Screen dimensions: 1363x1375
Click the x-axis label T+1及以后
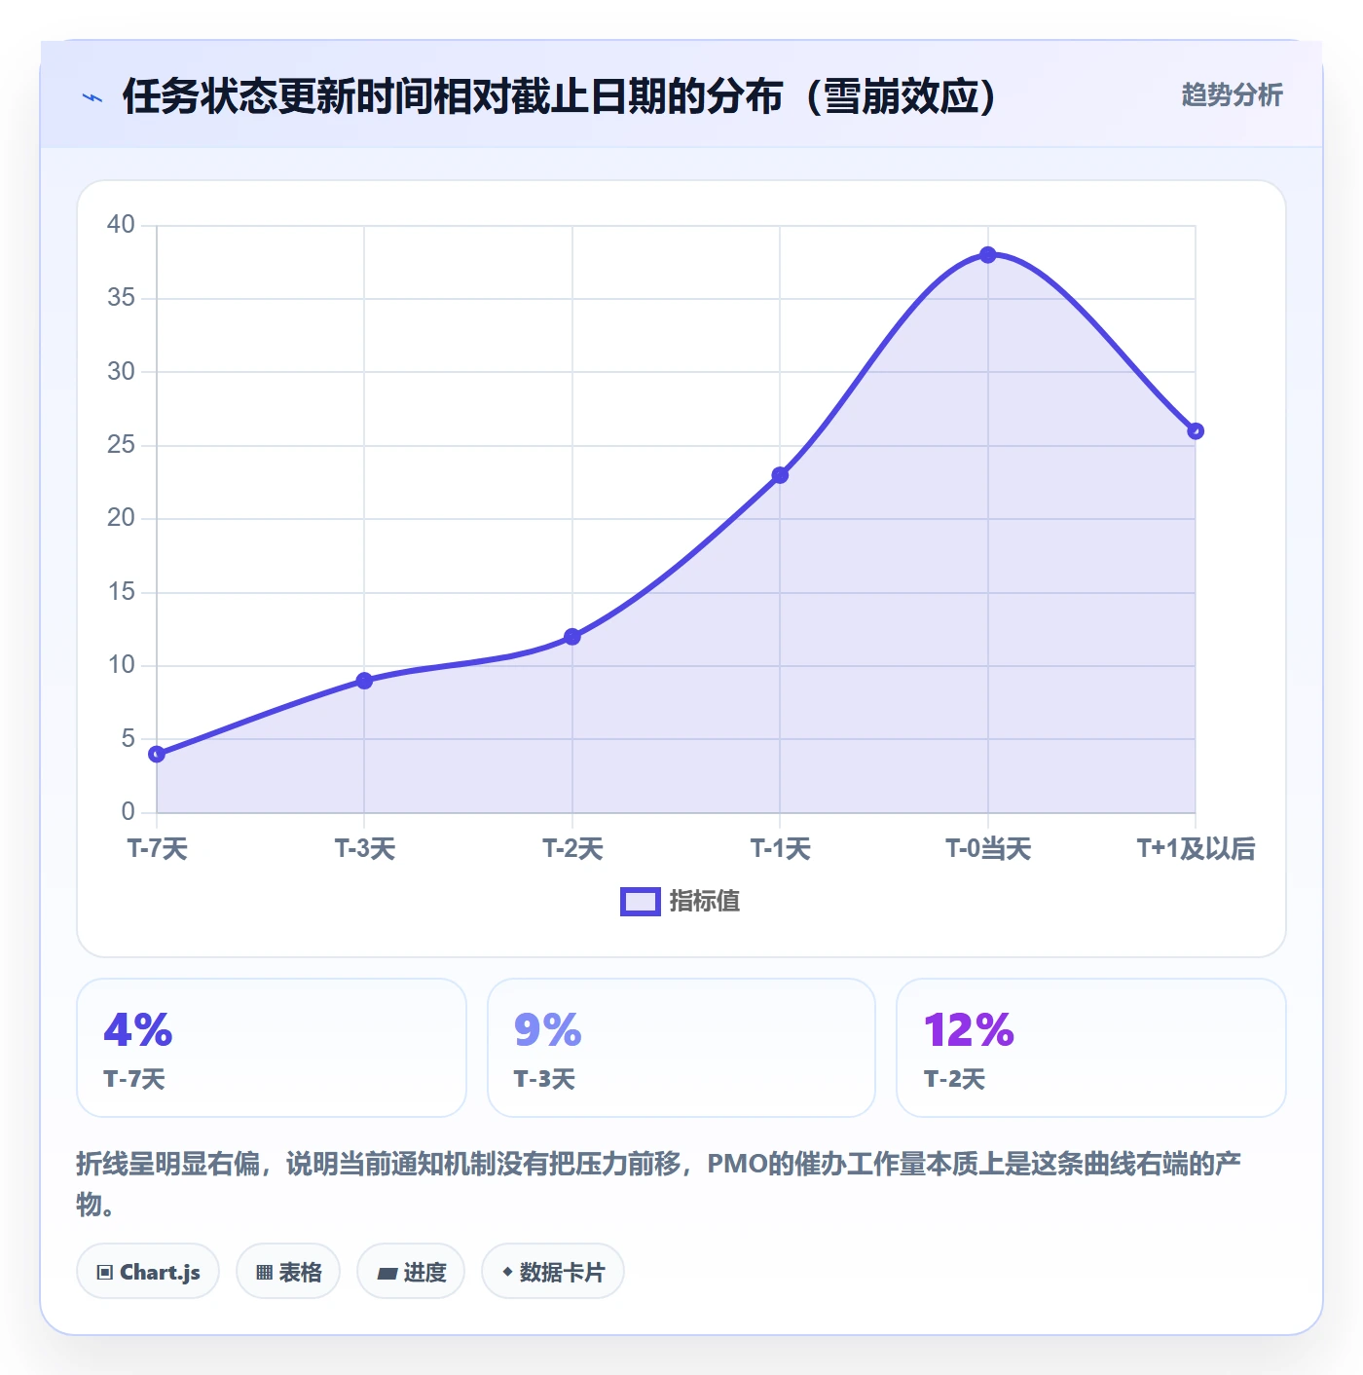[x=1196, y=848]
